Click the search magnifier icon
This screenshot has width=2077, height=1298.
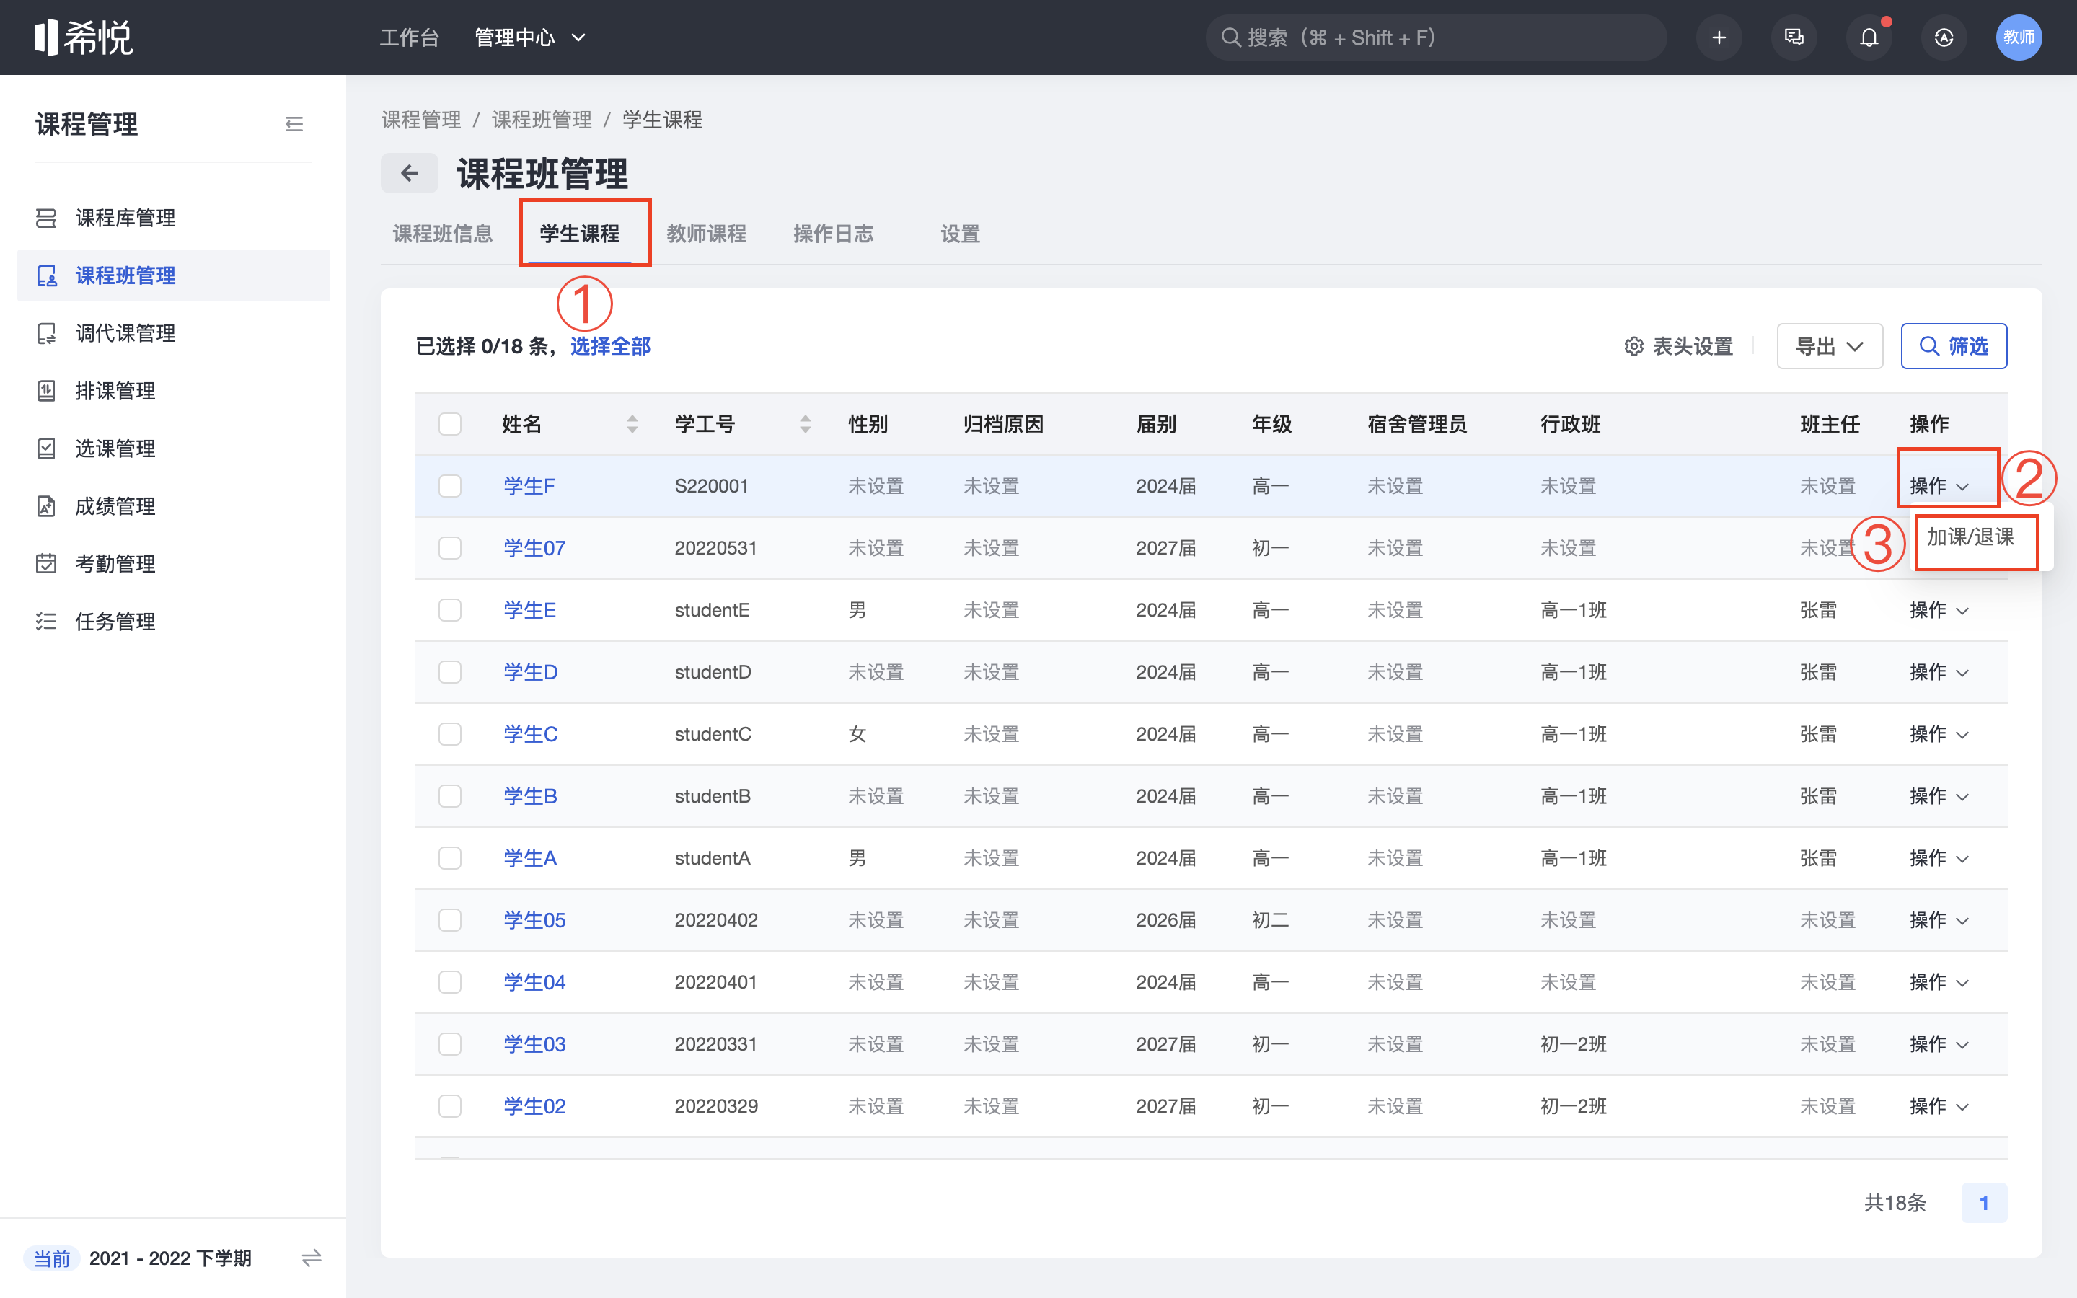1230,37
